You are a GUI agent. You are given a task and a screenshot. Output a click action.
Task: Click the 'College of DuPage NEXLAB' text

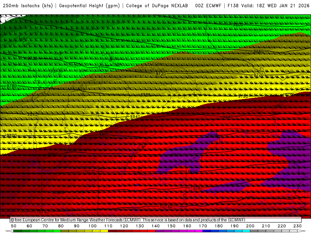tap(157, 6)
